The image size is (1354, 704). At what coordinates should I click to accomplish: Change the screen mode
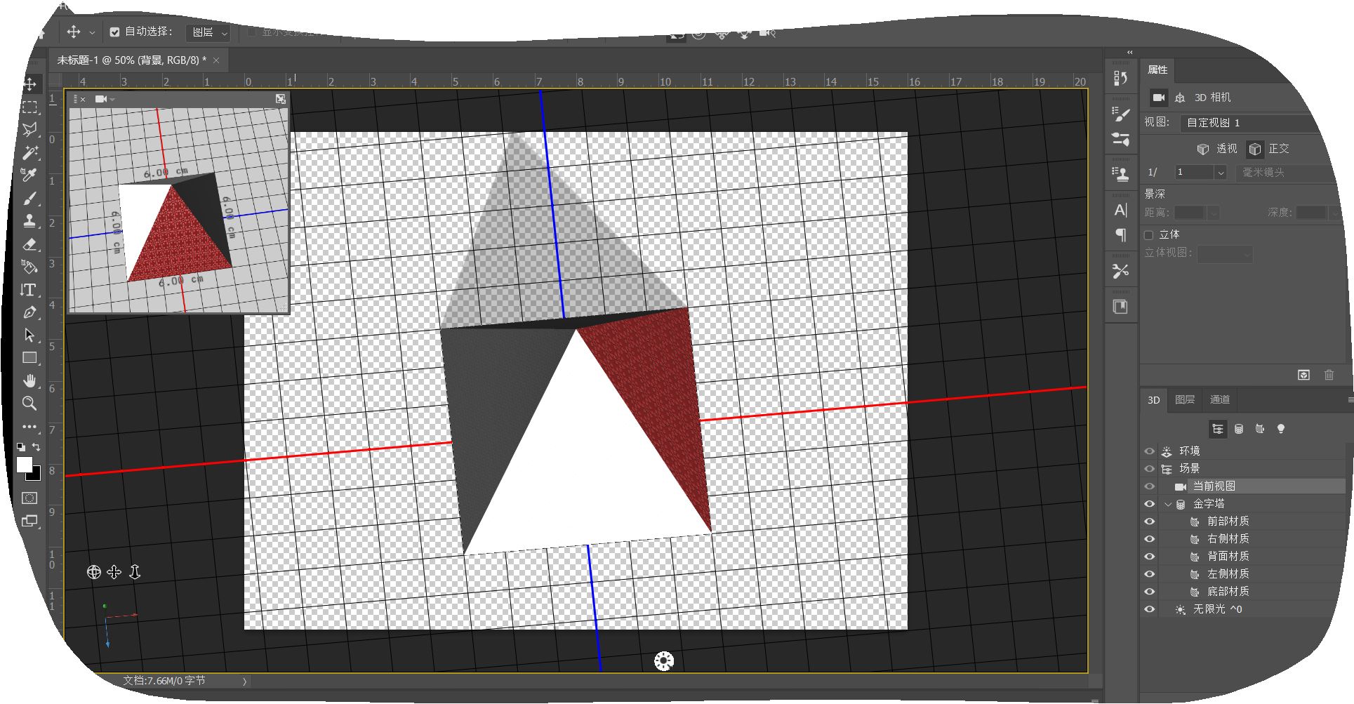click(x=29, y=521)
